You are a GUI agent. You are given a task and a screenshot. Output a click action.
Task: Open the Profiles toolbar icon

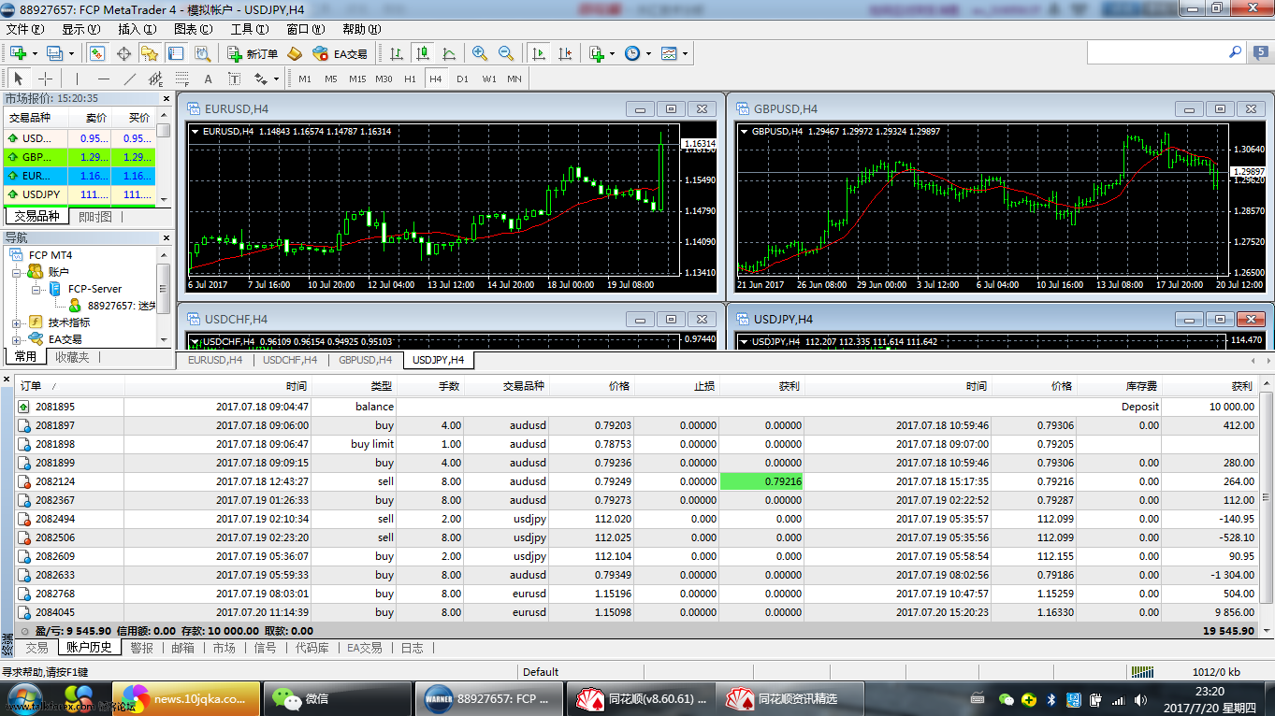54,53
